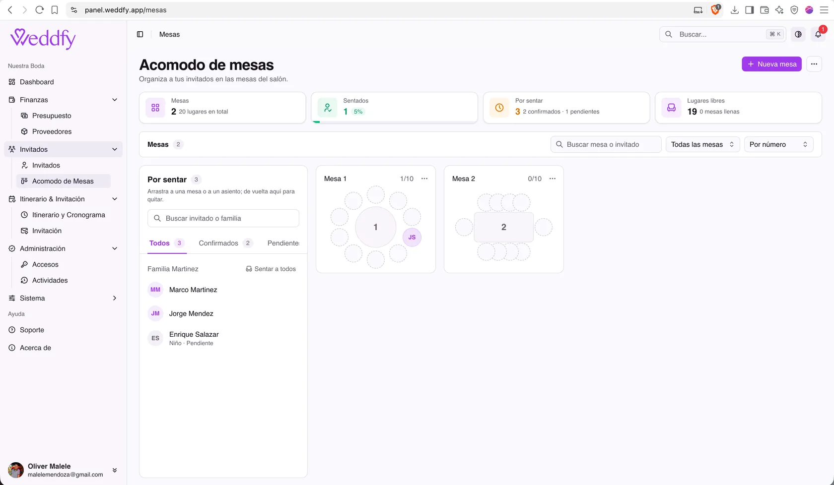Open the Por número sort dropdown
This screenshot has height=485, width=834.
(x=778, y=144)
